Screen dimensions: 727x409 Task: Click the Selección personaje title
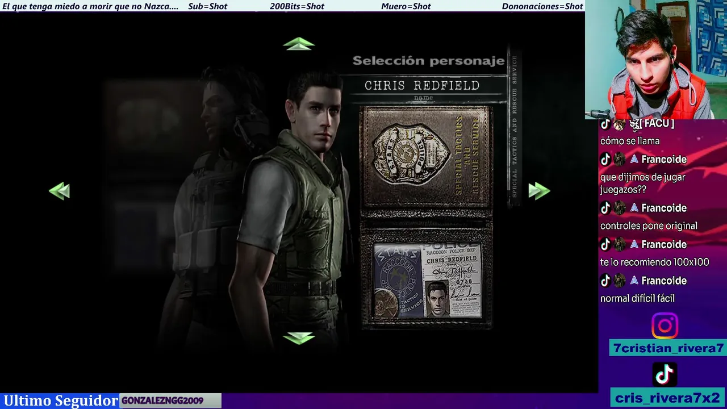(428, 61)
